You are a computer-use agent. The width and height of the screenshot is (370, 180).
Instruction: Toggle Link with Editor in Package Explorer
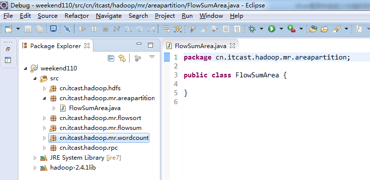click(122, 58)
